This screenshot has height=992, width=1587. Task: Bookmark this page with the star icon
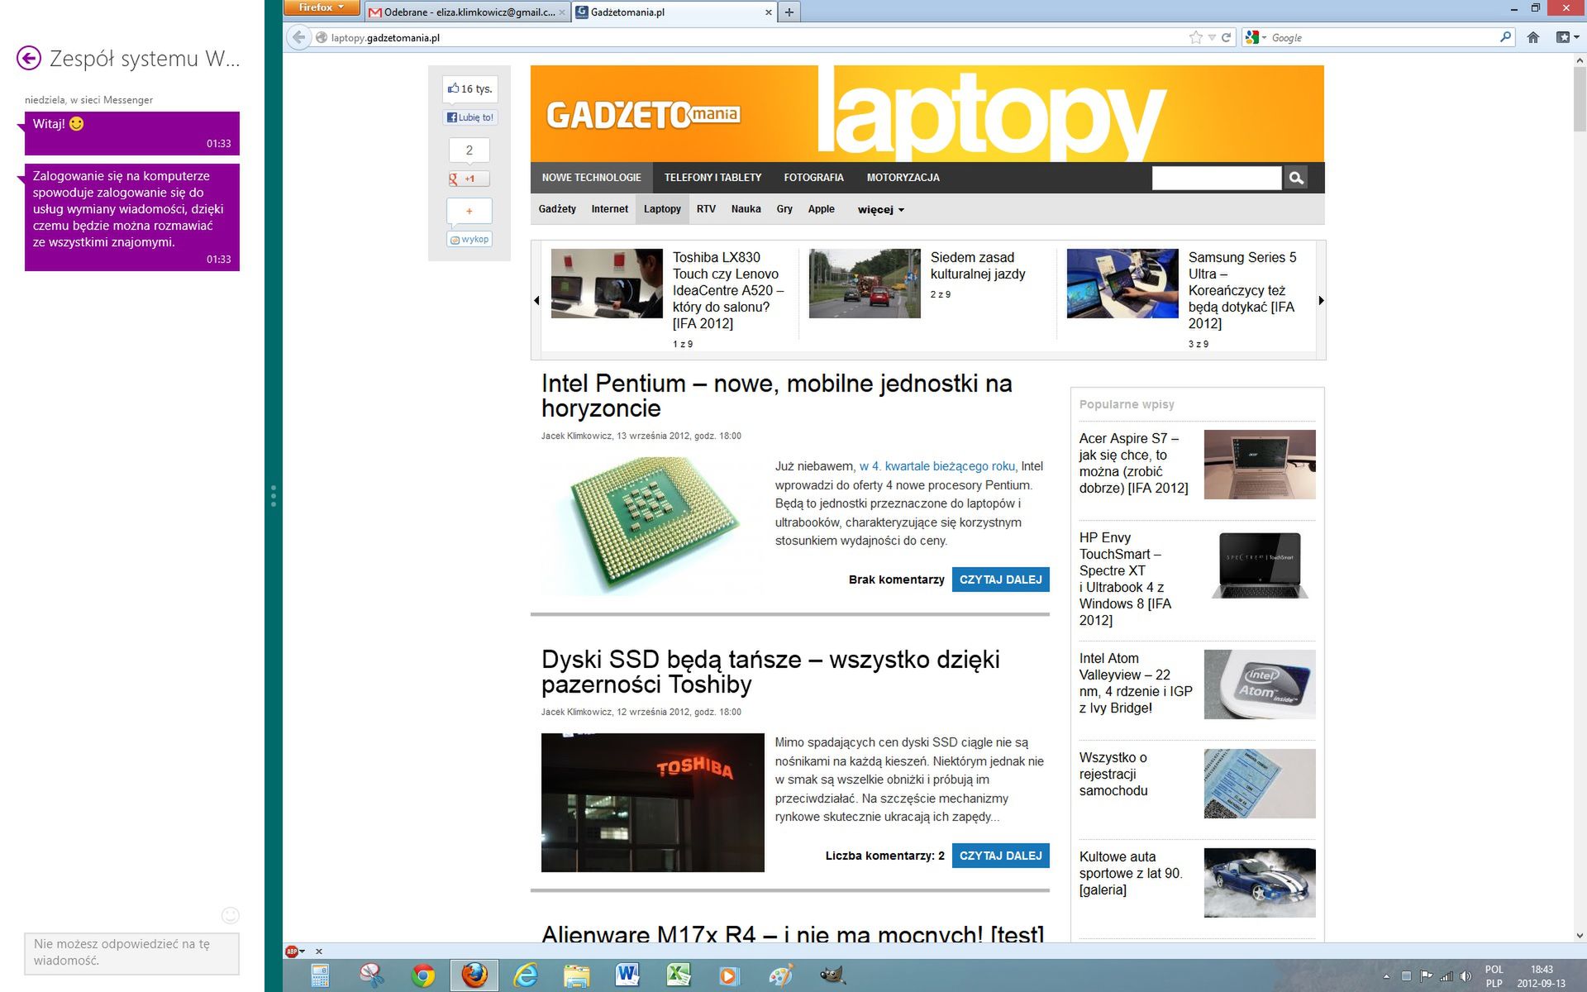(1195, 37)
